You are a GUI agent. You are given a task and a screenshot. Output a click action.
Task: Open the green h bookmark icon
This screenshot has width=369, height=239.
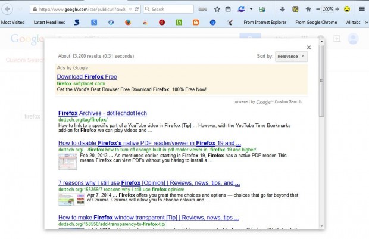(179, 23)
